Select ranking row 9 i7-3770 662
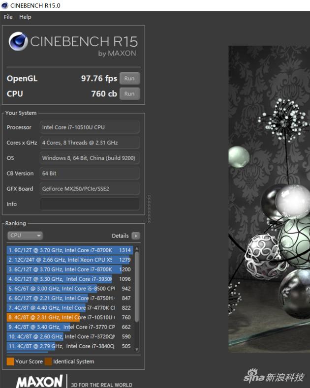Viewport: 310px width, 388px height. pyautogui.click(x=70, y=327)
